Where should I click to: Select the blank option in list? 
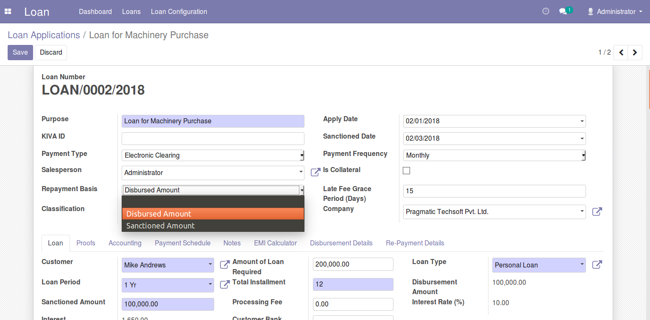coord(213,202)
